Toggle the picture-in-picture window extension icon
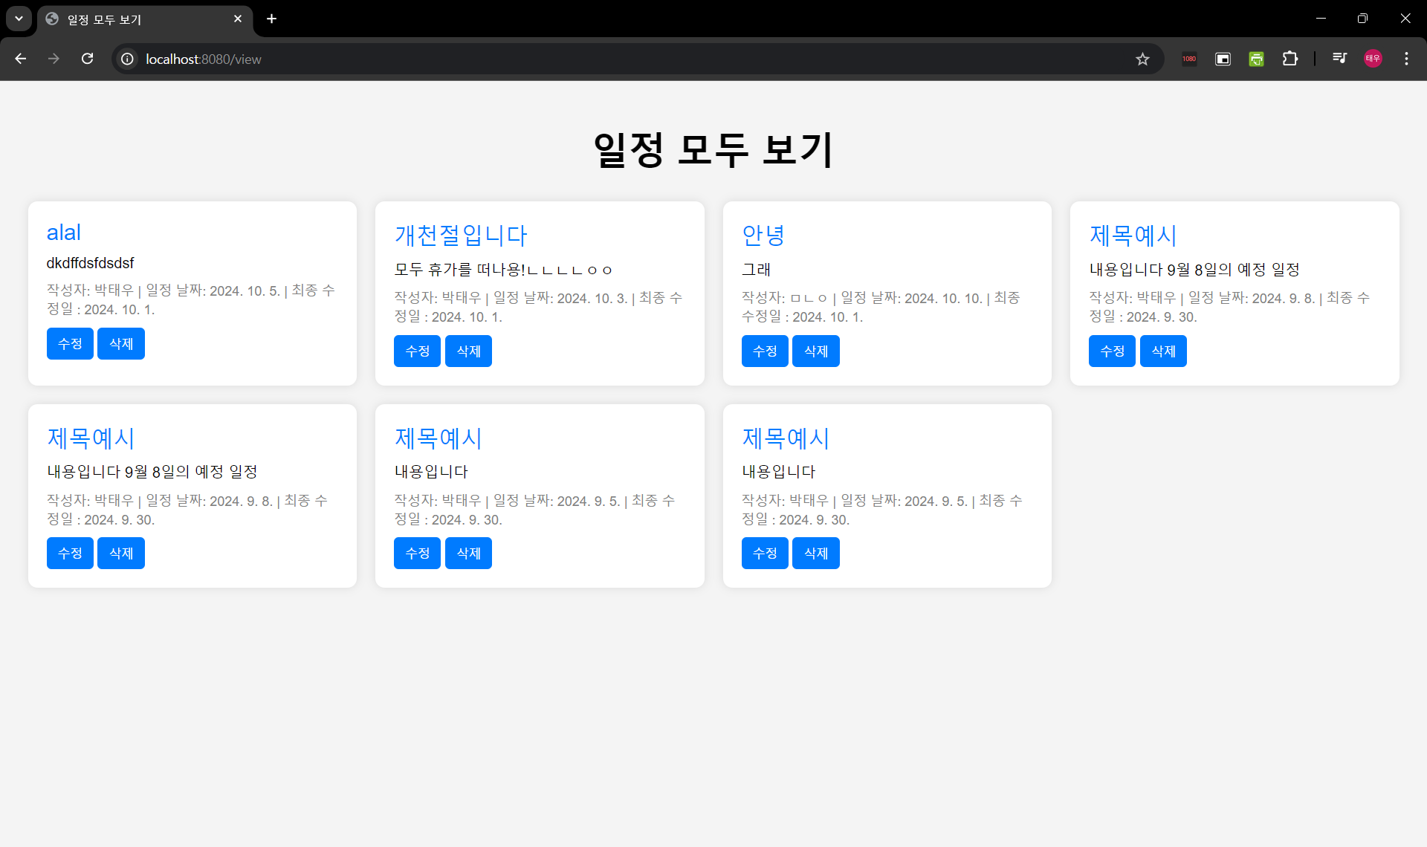This screenshot has height=847, width=1427. tap(1223, 59)
